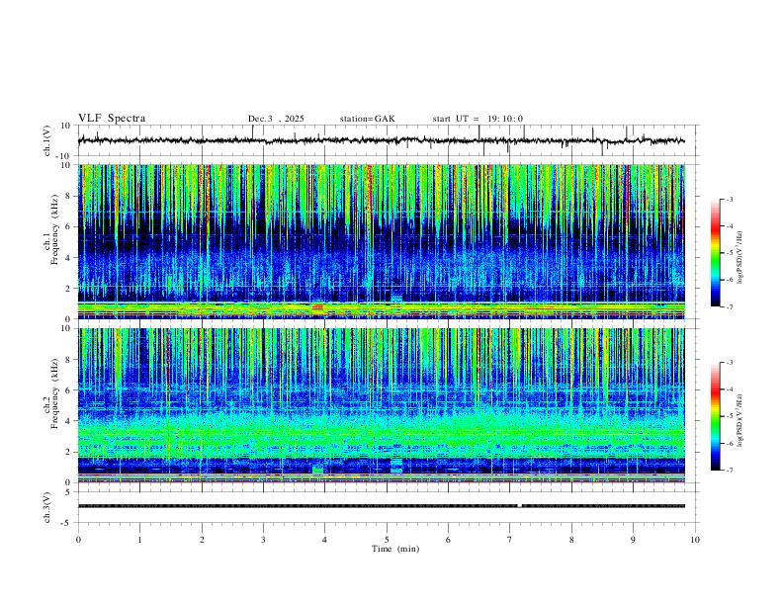Click time axis tick label "7"

510,540
